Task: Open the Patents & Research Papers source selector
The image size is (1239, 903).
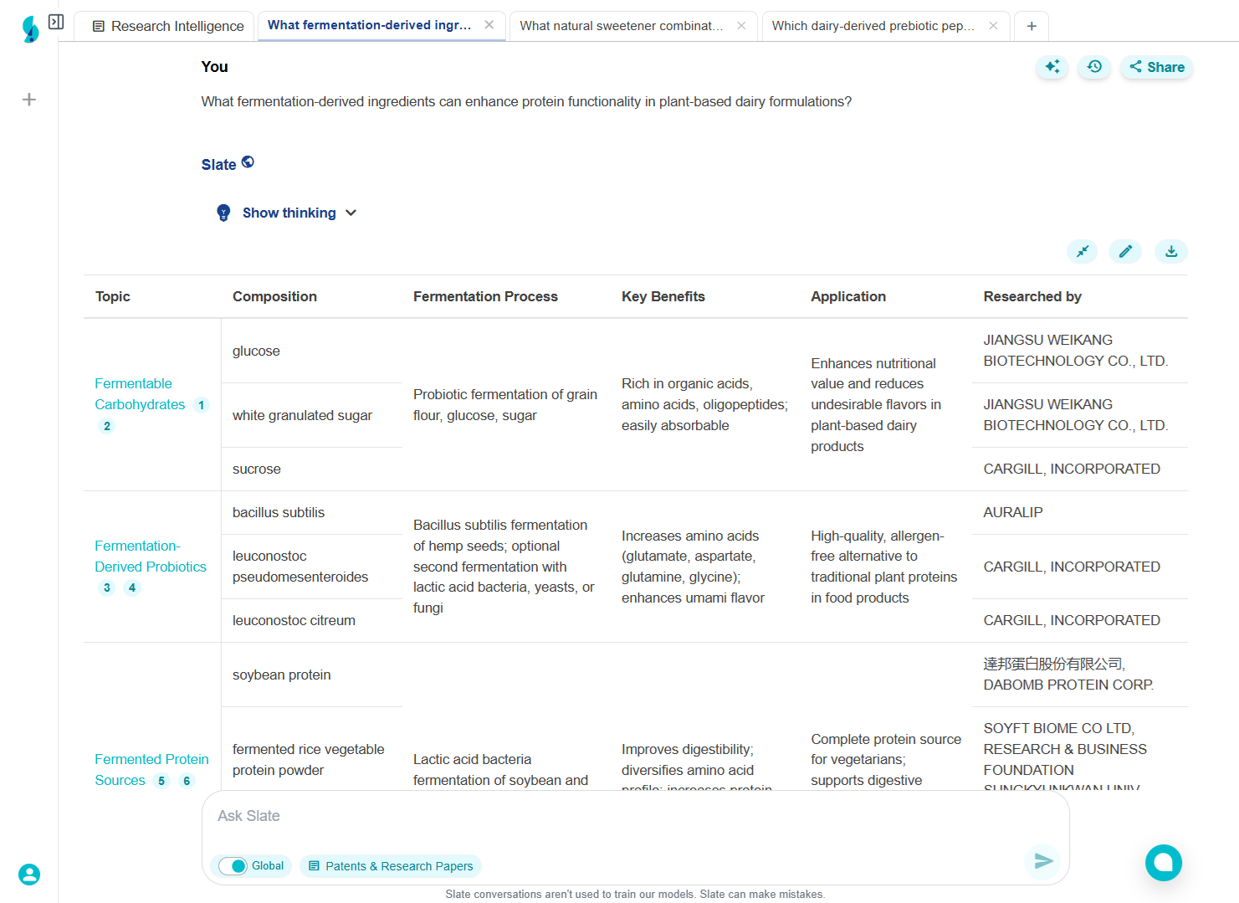Action: 391,866
